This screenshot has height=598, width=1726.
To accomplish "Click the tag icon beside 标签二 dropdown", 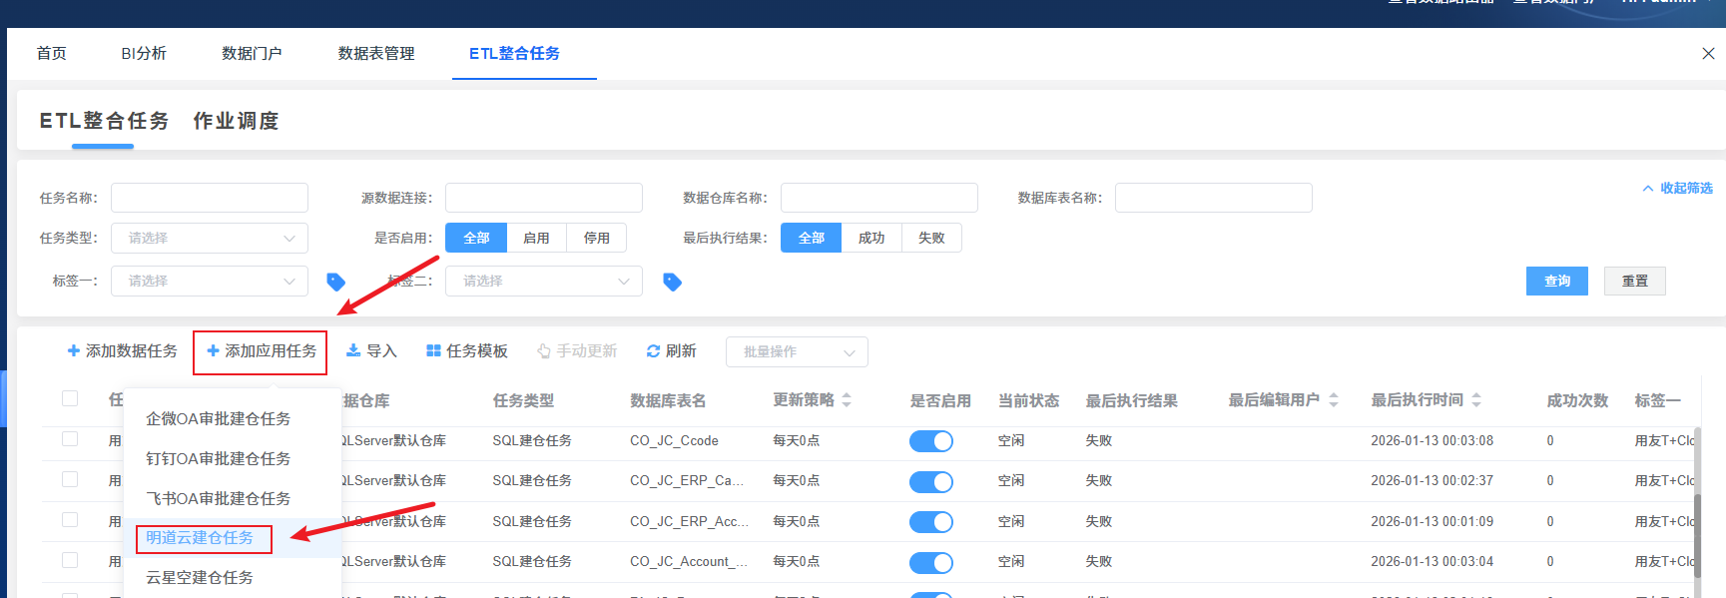I will coord(672,282).
